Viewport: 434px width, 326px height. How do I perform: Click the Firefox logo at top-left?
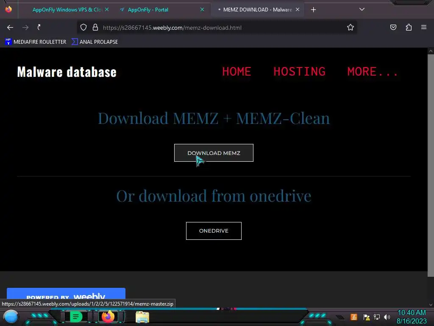point(8,9)
